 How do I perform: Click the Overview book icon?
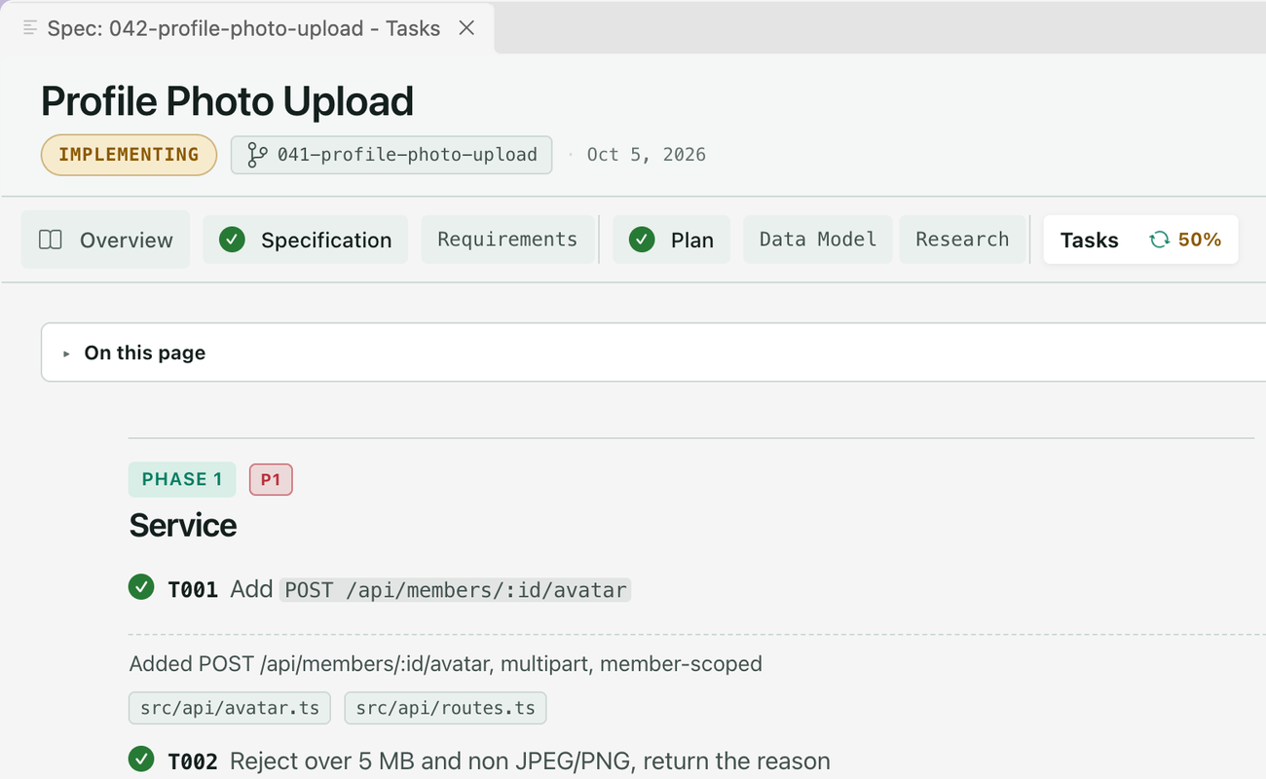(x=51, y=240)
